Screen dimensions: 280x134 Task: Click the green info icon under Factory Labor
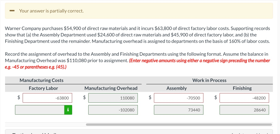68,110
